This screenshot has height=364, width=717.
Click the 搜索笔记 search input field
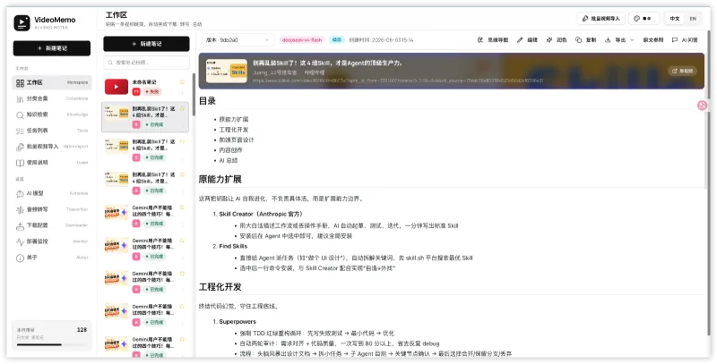146,63
